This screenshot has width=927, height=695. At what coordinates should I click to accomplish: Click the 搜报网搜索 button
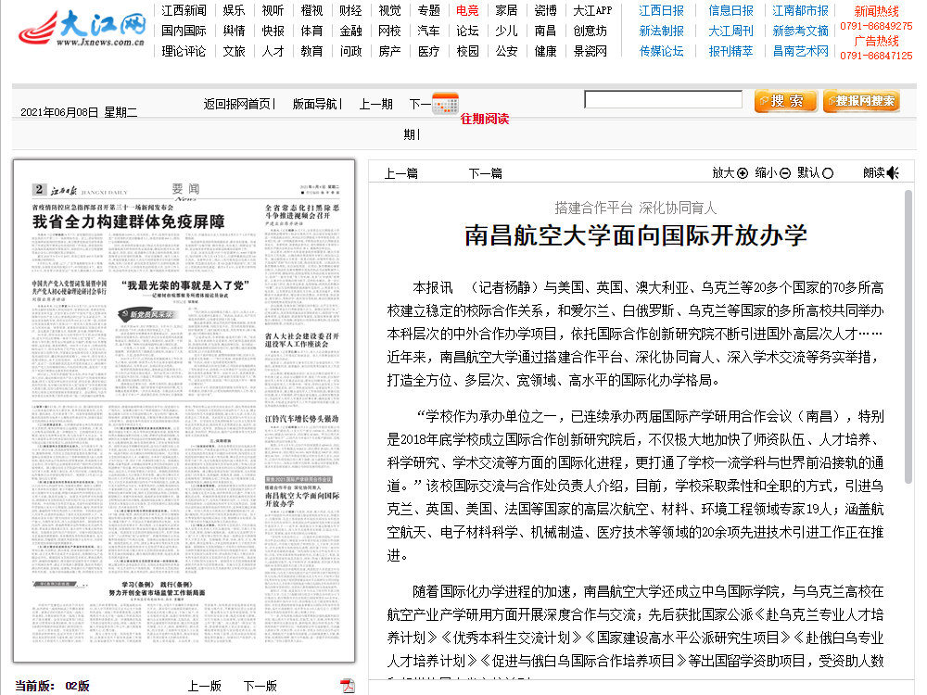click(860, 101)
